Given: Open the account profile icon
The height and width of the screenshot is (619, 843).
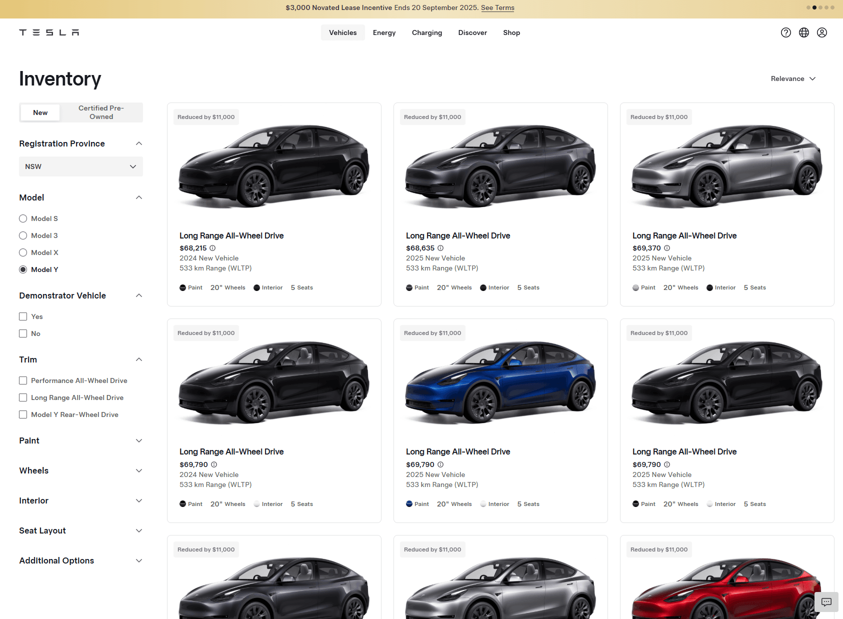Looking at the screenshot, I should click(822, 32).
